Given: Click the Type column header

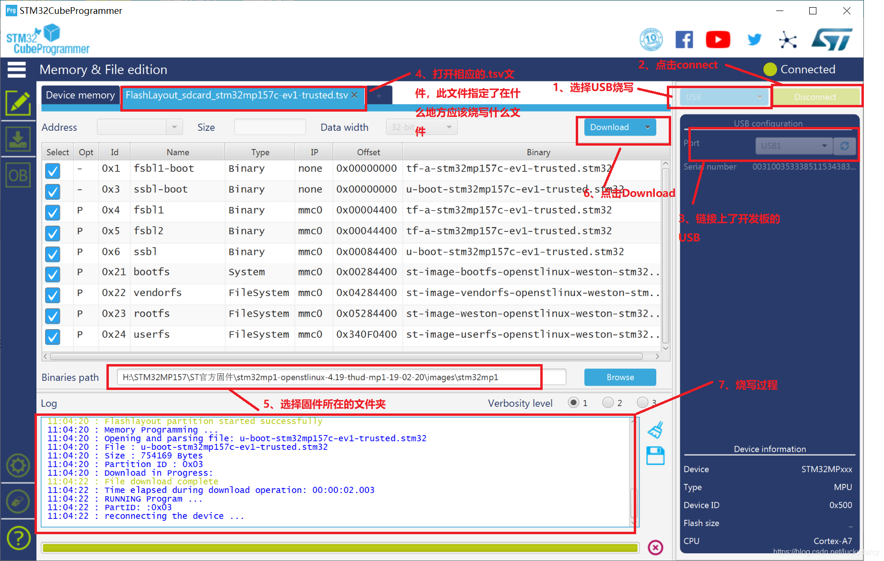Looking at the screenshot, I should tap(260, 152).
